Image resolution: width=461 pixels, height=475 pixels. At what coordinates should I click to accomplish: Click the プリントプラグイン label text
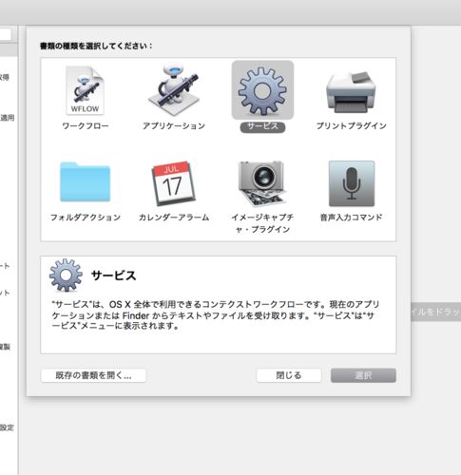[x=352, y=126]
